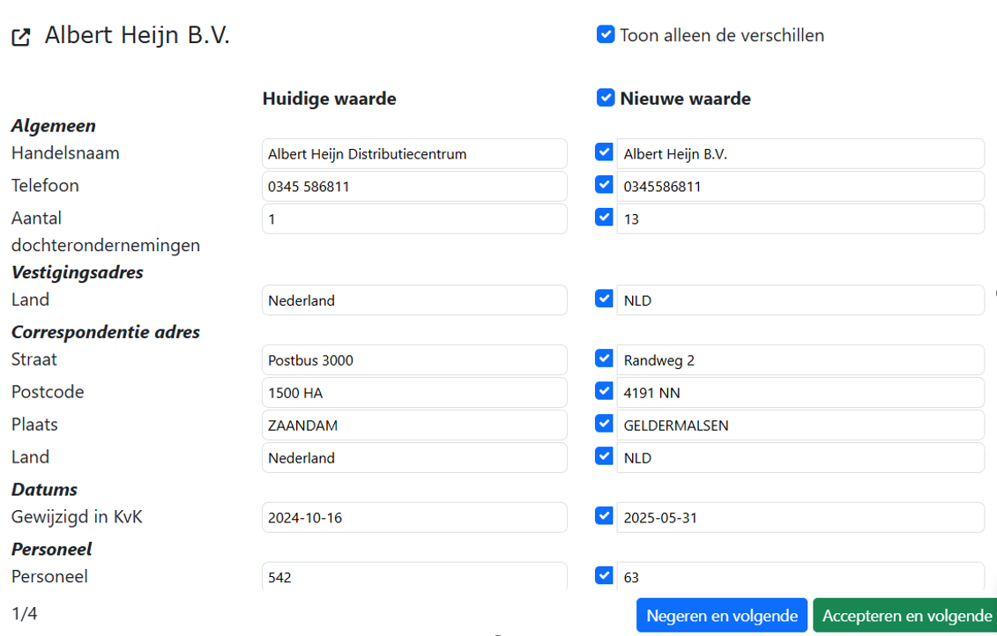Select the new Plaats field 'GELDERMALSEN'
This screenshot has height=636, width=997.
click(x=800, y=425)
